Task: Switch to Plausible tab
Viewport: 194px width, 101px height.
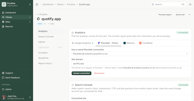Action: tap(108, 43)
